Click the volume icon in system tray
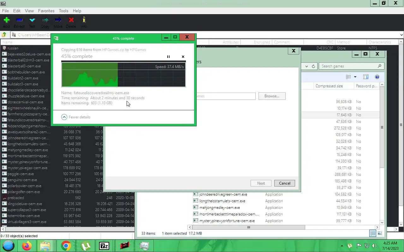Screen dimensions: 404x252 (x=374, y=246)
